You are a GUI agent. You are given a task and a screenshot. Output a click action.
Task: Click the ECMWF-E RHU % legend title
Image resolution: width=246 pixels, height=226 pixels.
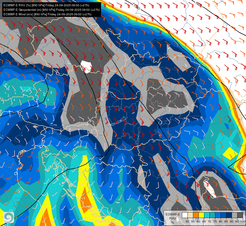(173, 218)
